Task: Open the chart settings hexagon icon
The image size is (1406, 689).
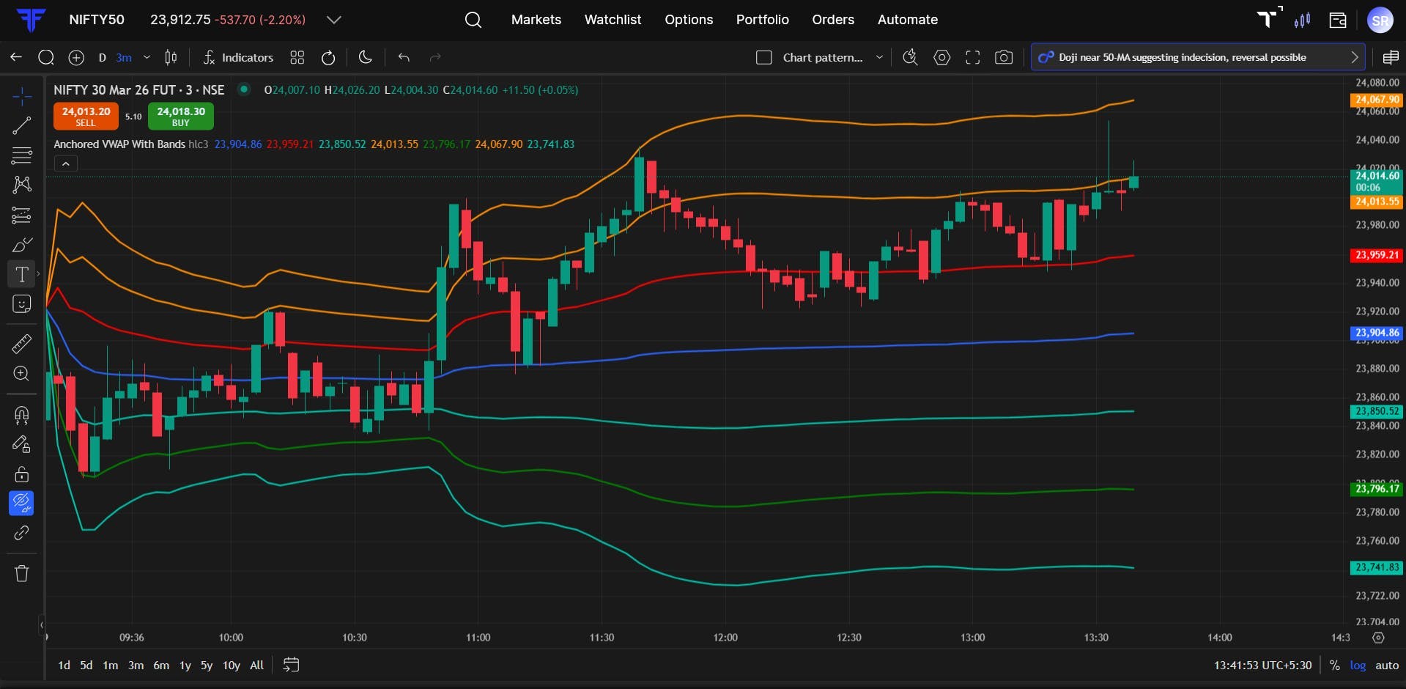Action: coord(942,57)
